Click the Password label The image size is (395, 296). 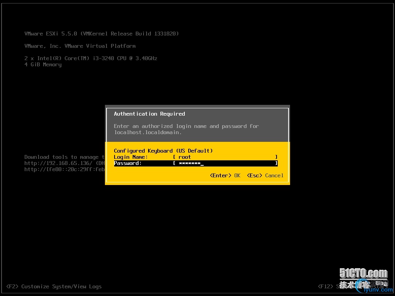pos(128,163)
